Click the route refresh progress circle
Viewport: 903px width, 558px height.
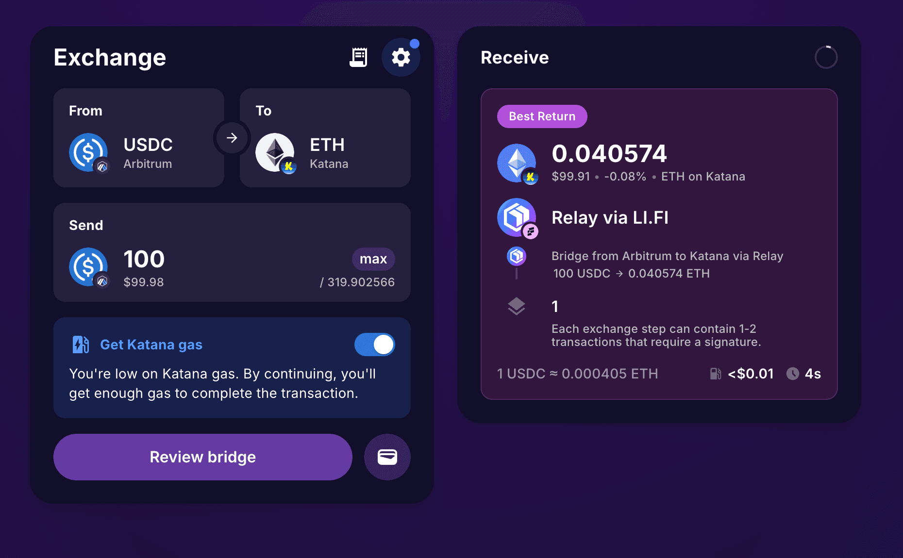tap(826, 57)
